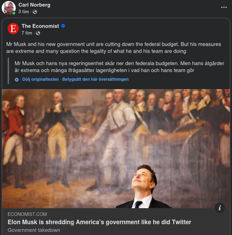Click the blue verified badge
Image resolution: width=232 pixels, height=235 pixels.
point(63,26)
